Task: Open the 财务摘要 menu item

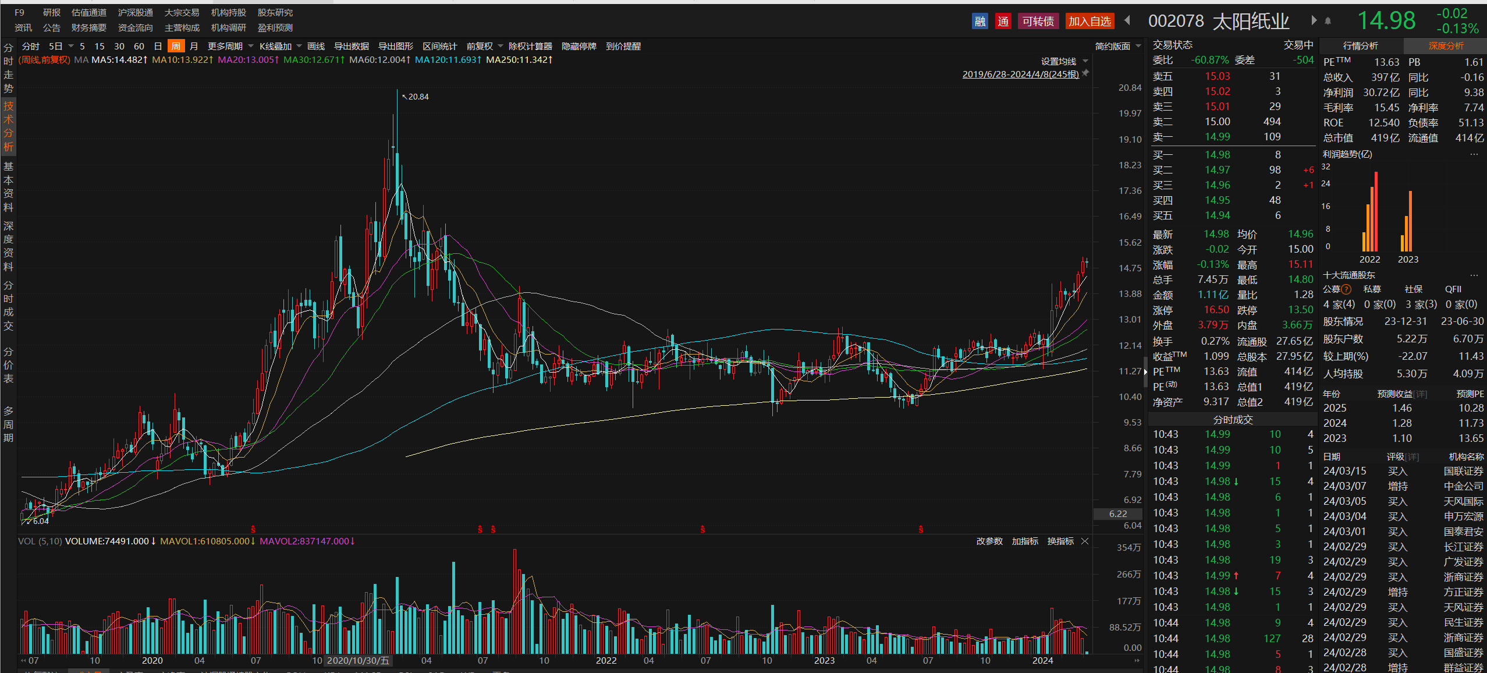Action: (x=88, y=28)
